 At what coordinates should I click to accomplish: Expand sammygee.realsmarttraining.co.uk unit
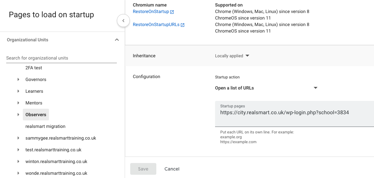[19, 138]
